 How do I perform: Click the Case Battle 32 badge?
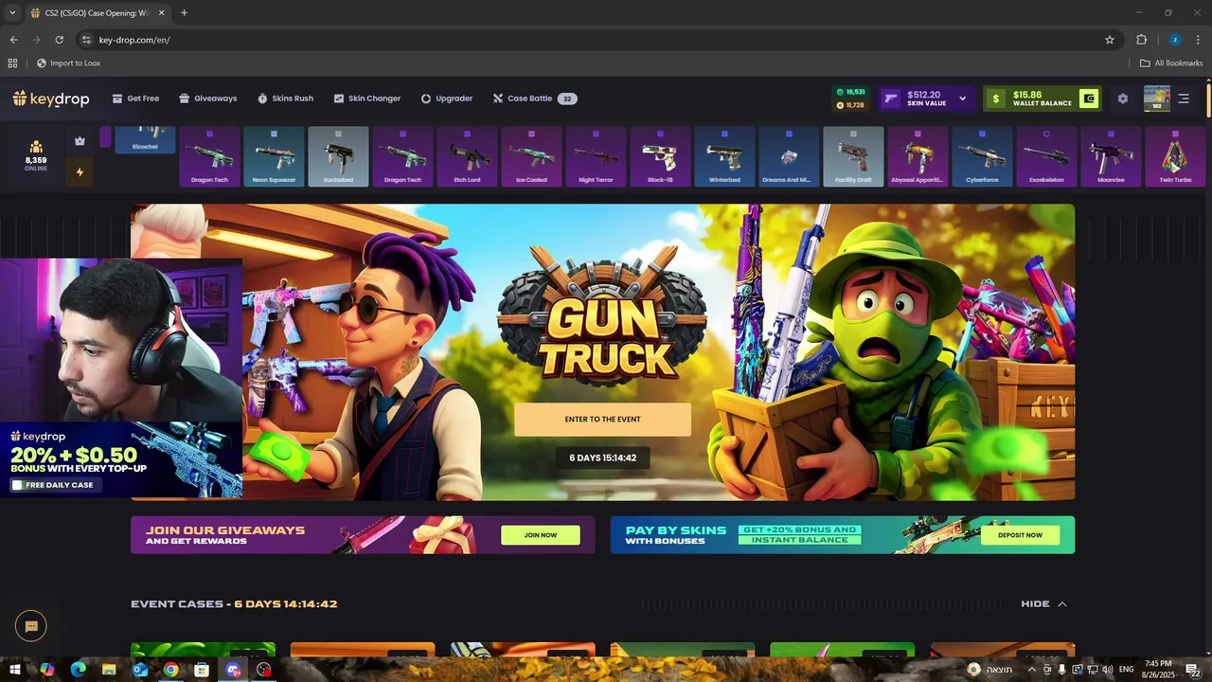point(567,99)
